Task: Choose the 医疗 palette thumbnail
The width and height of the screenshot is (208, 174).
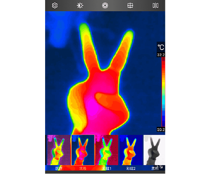Action: [x=59, y=150]
